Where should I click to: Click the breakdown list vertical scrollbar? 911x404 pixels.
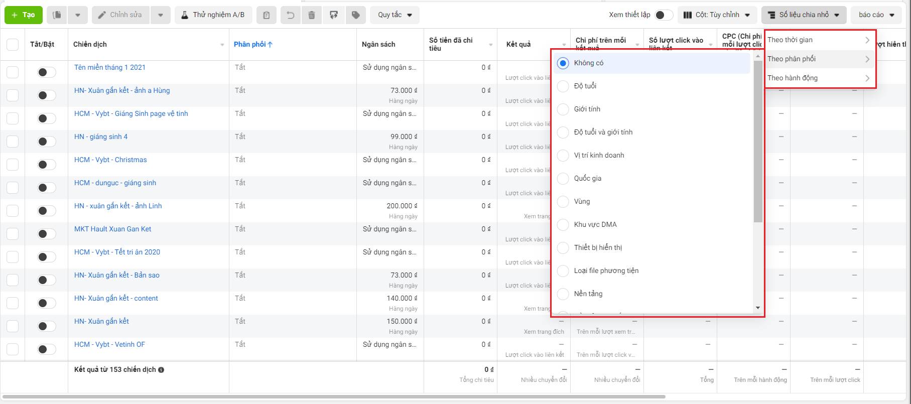click(758, 141)
